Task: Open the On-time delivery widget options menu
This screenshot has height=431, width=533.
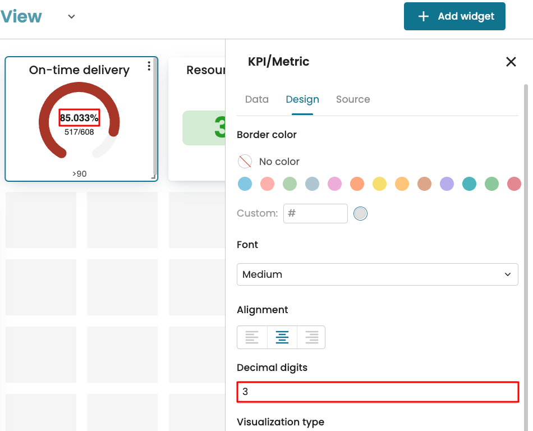Action: pyautogui.click(x=149, y=66)
